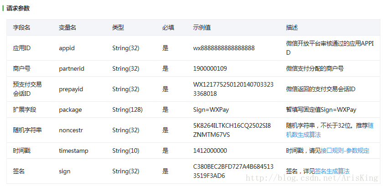Select the wx8888888888888888 example value
The height and width of the screenshot is (187, 383).
pos(224,48)
